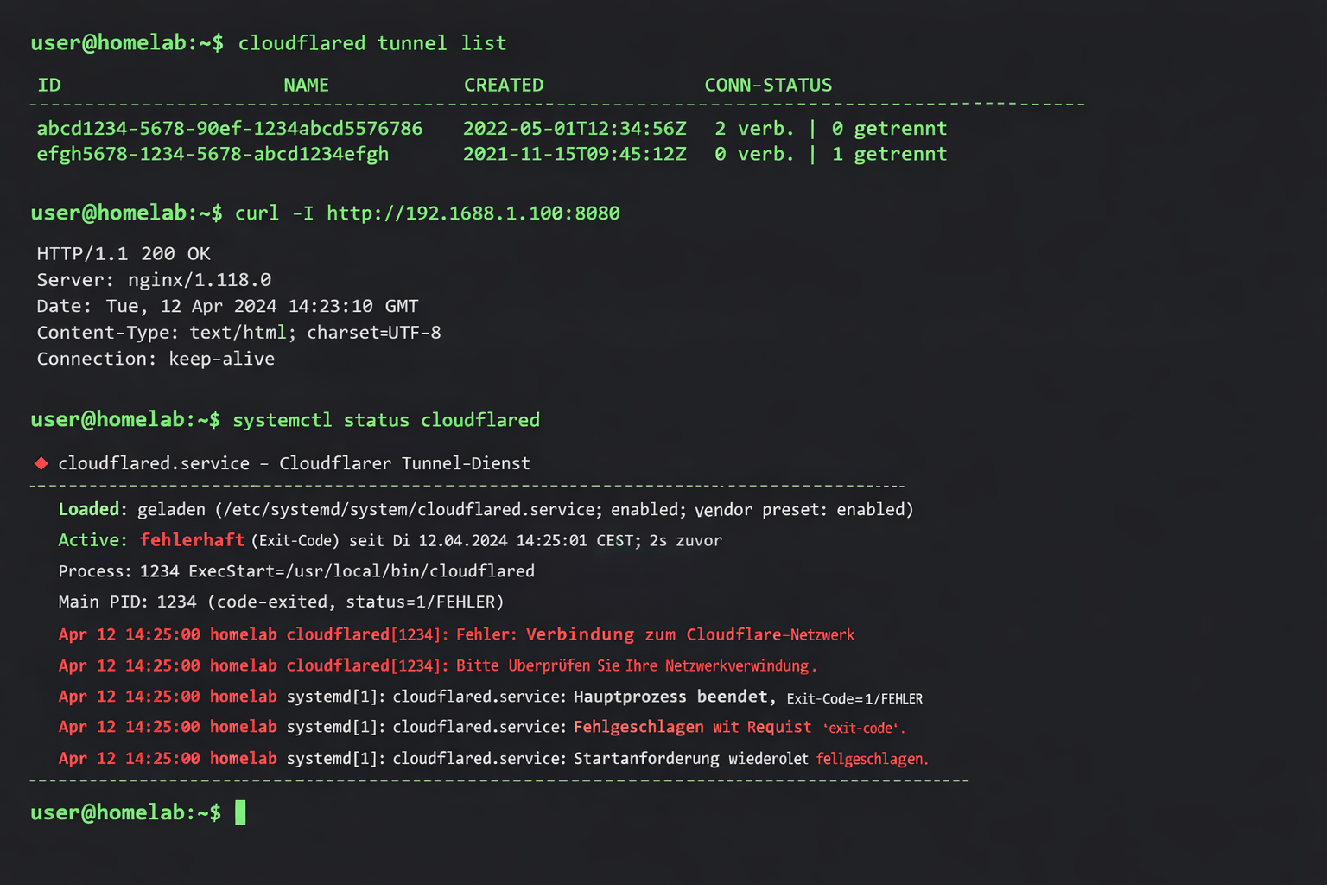Click the CREATED column header
Image resolution: width=1327 pixels, height=885 pixels.
pos(504,85)
